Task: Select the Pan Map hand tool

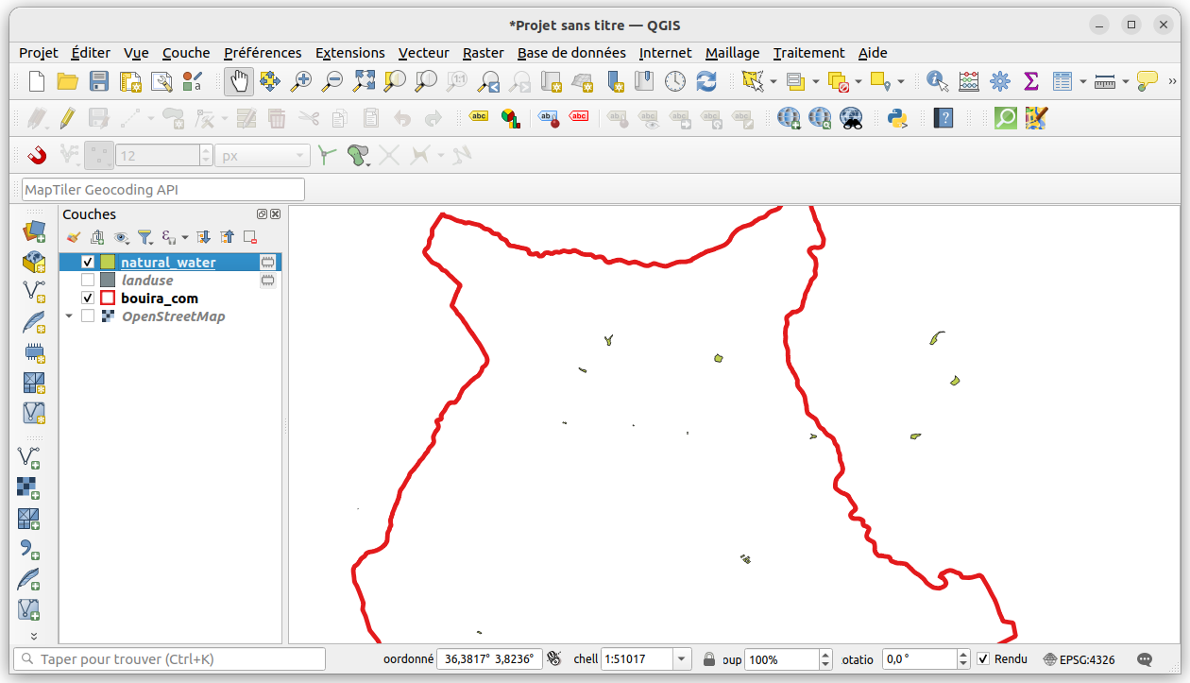Action: [x=238, y=82]
